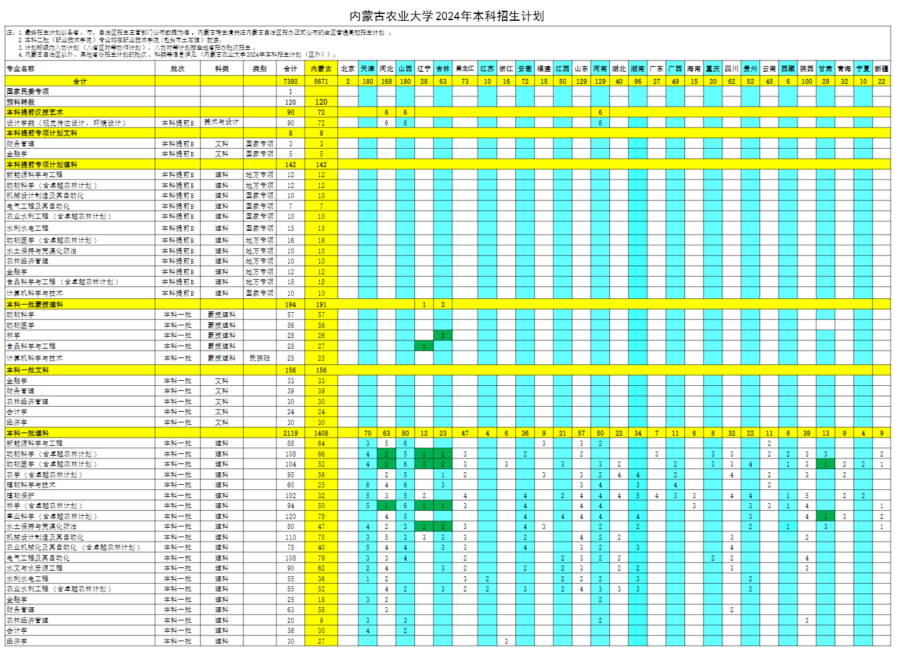Image resolution: width=909 pixels, height=662 pixels.
Task: Select the 天津 province header
Action: 368,69
